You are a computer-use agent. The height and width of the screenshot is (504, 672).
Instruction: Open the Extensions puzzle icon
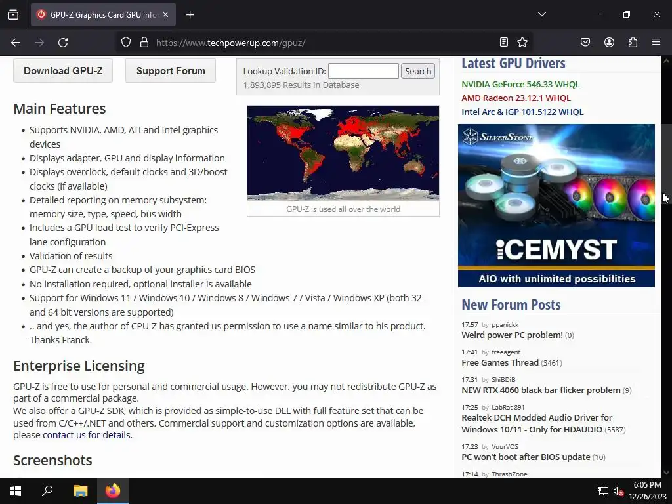point(633,42)
